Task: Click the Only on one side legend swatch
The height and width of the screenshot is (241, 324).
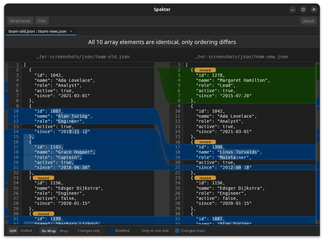Action: [138, 231]
